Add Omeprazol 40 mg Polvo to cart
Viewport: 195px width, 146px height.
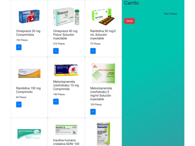tap(56, 51)
